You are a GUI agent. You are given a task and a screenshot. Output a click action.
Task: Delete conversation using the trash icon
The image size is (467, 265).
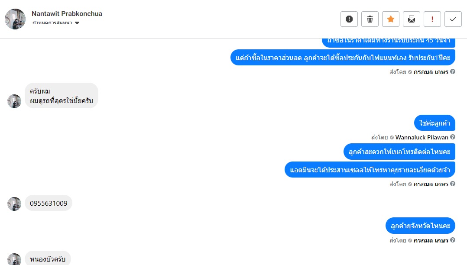coord(370,19)
